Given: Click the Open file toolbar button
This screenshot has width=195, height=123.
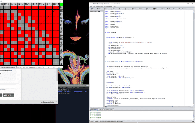Looking at the screenshot, I should [99, 9].
